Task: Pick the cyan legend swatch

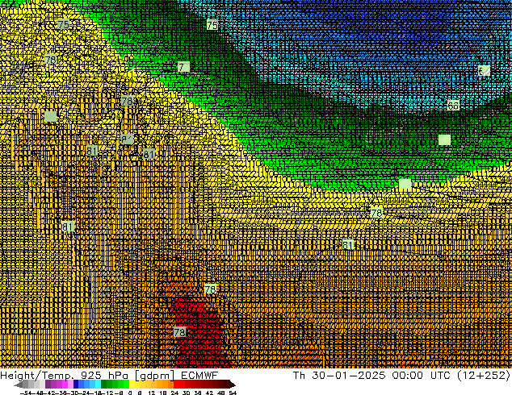Action: 98,385
